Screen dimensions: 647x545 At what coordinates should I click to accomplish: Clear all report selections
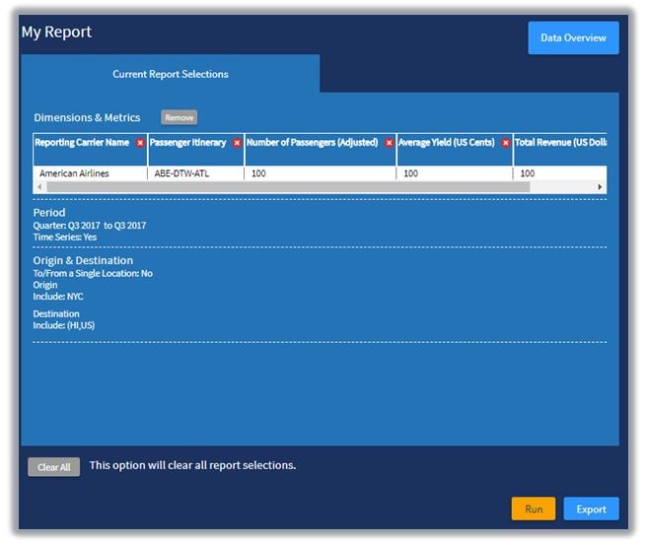click(53, 467)
